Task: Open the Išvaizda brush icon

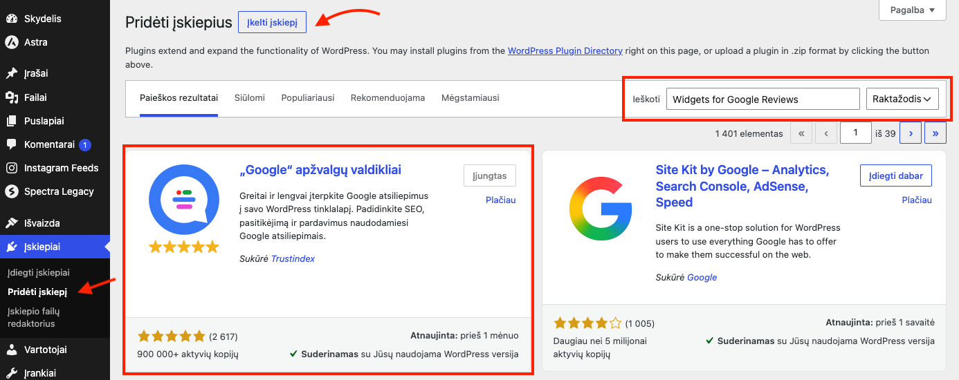Action: (x=12, y=223)
